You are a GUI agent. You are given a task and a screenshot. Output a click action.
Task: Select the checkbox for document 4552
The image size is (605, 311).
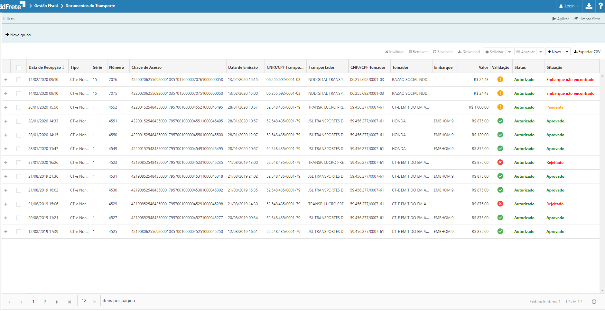(x=19, y=107)
